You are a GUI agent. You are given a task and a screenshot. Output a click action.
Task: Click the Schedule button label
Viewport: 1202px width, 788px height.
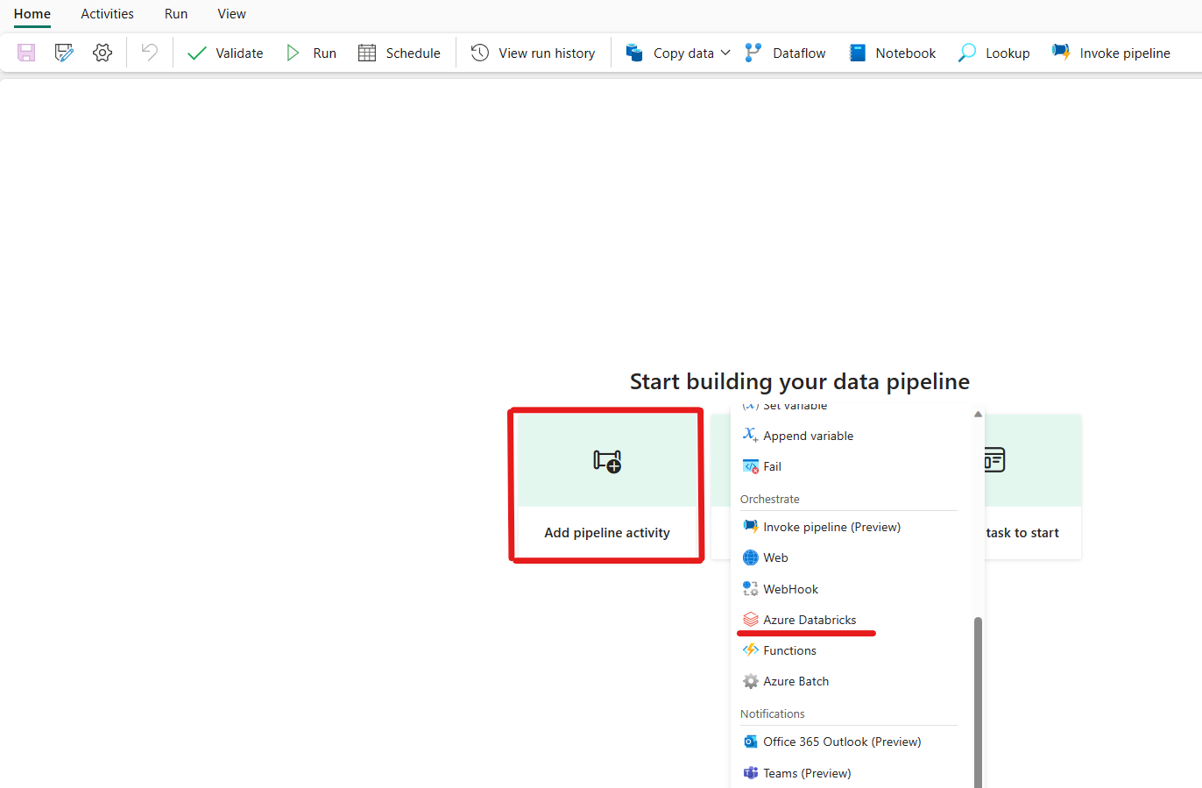coord(413,53)
